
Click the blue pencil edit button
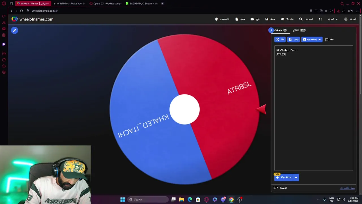point(14,30)
